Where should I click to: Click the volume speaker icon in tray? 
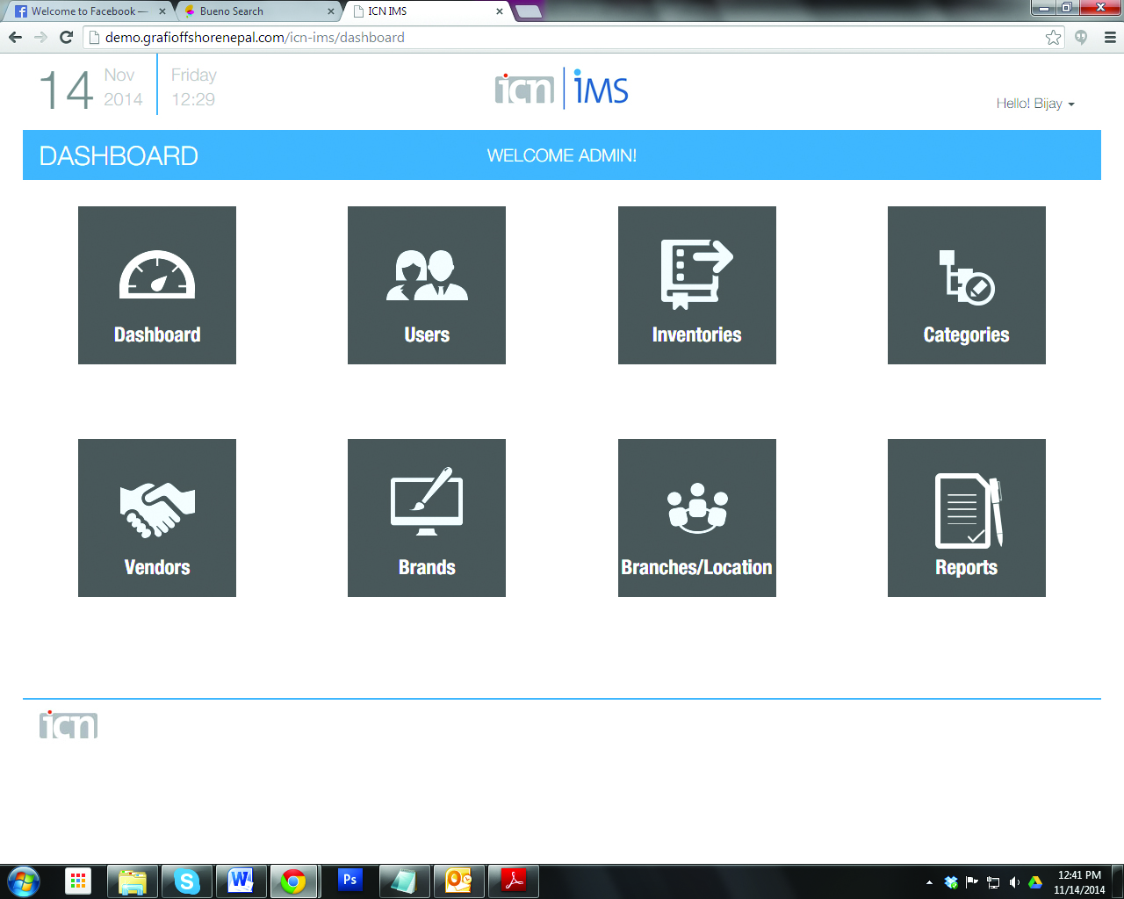[1014, 882]
